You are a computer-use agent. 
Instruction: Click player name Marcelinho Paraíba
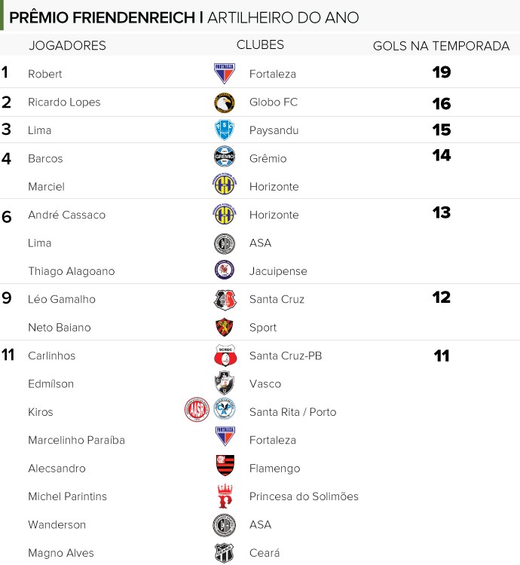pyautogui.click(x=76, y=440)
